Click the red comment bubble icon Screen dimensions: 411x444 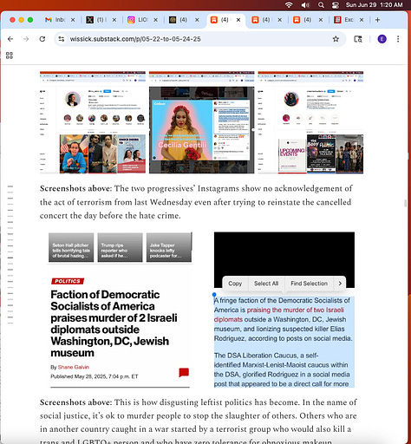184,372
